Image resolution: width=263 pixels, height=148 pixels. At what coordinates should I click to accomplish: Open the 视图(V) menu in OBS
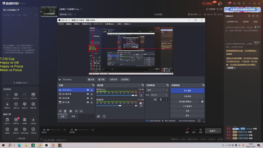tap(77, 24)
